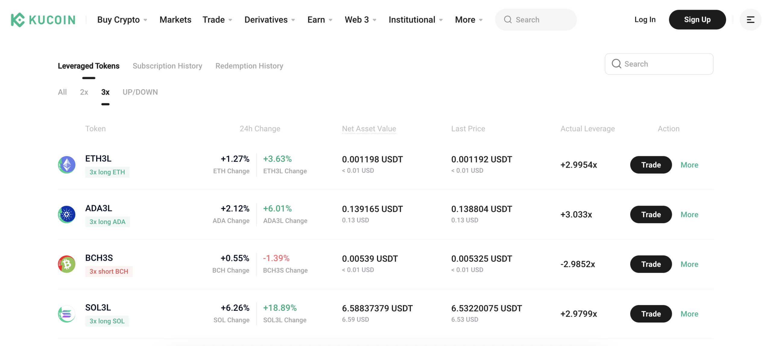This screenshot has height=346, width=772.
Task: Filter by 2x leverage
Action: coord(84,92)
